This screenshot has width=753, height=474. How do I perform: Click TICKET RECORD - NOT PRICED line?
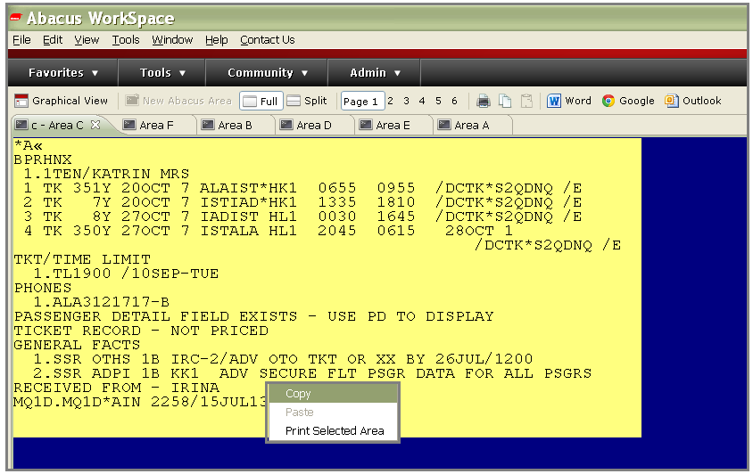coord(141,331)
